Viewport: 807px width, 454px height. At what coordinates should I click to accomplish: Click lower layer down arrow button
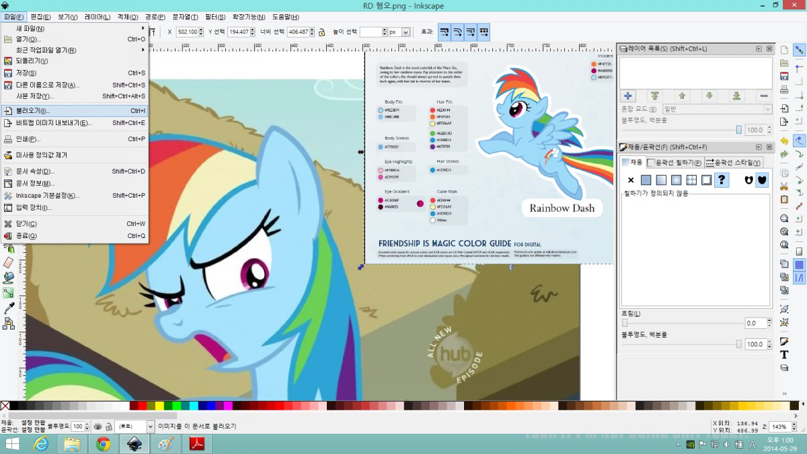click(x=709, y=96)
